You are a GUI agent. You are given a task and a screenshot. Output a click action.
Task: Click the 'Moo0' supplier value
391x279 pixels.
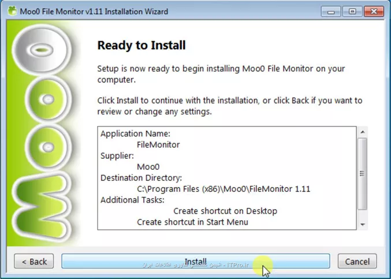[148, 167]
